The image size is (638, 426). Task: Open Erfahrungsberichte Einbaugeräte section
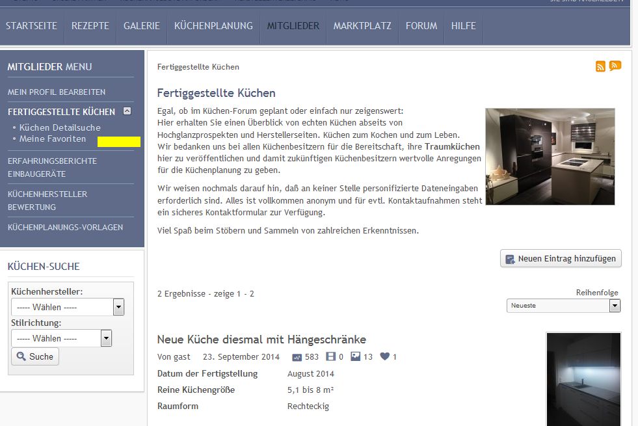pyautogui.click(x=51, y=166)
